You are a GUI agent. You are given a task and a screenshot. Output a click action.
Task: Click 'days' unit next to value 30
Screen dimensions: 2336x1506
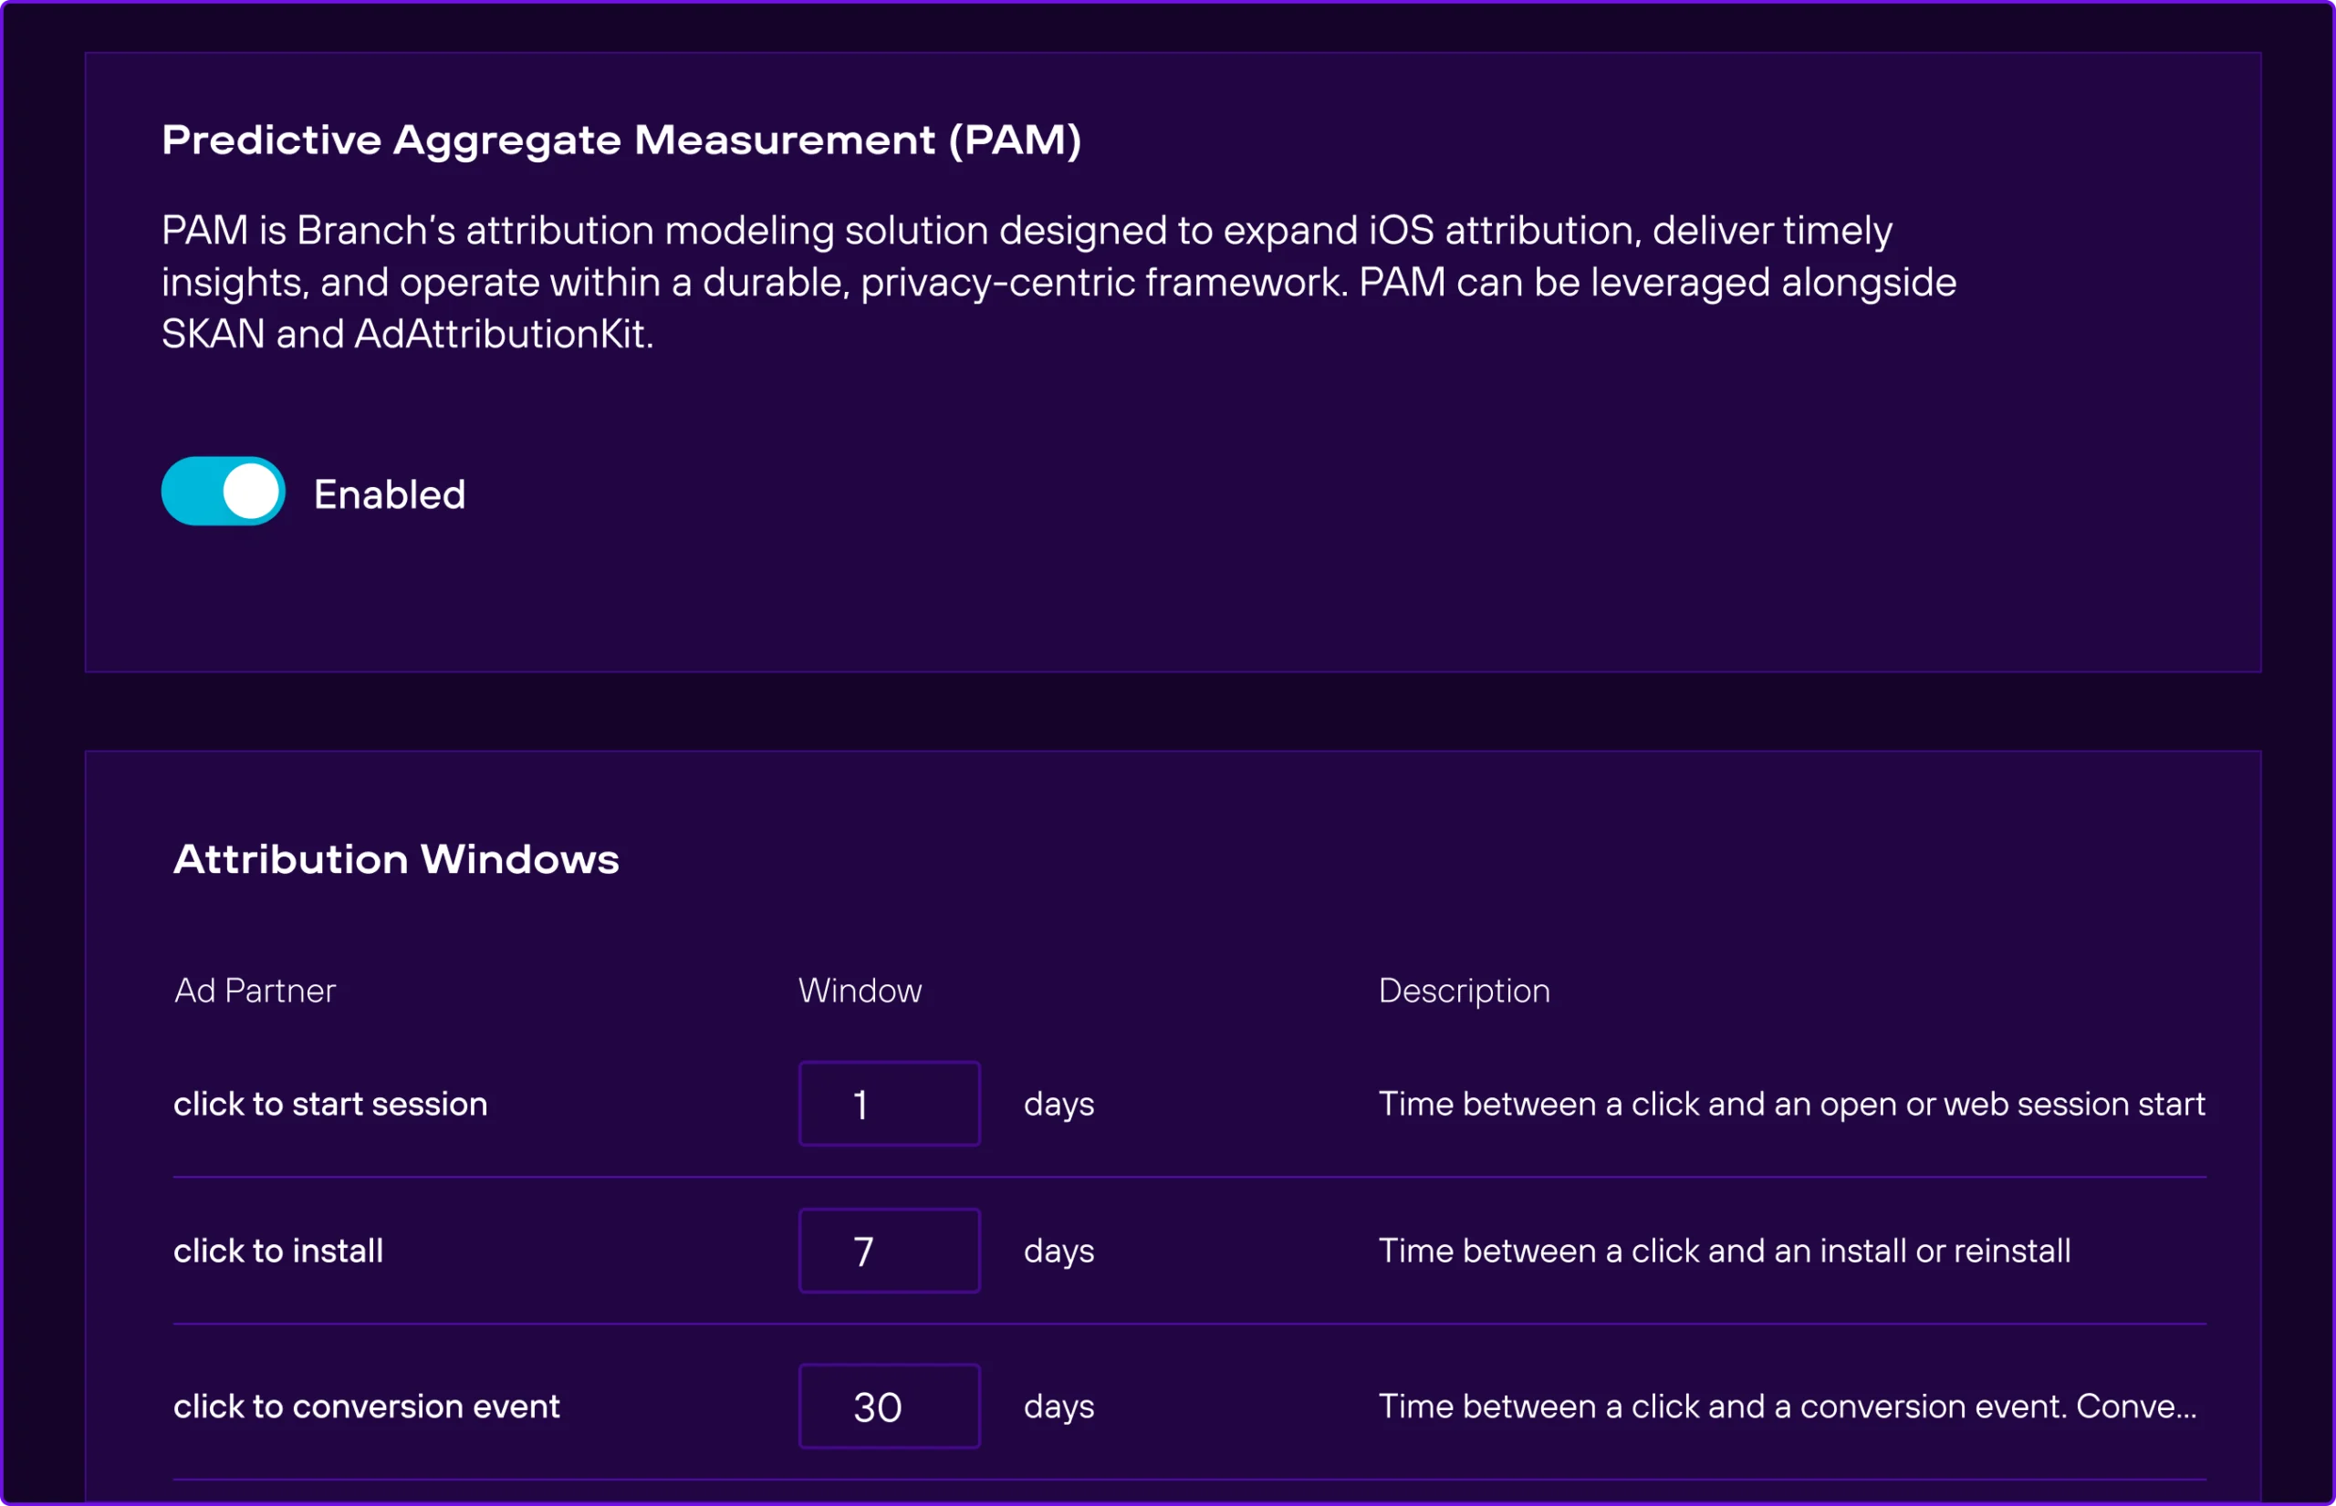[1058, 1407]
